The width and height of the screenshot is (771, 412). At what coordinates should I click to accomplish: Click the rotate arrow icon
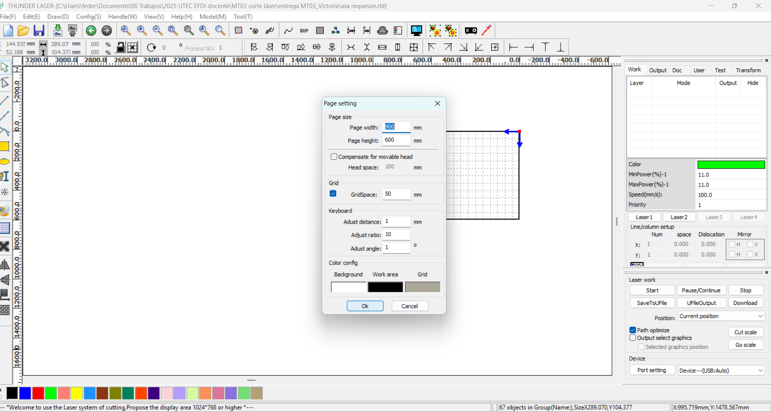151,48
